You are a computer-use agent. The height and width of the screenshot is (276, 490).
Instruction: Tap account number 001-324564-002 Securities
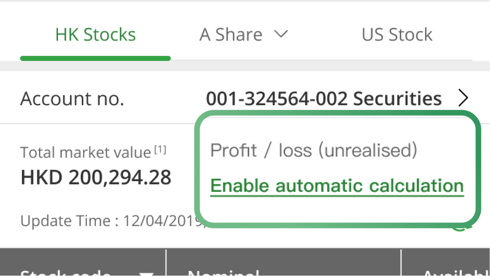[324, 99]
